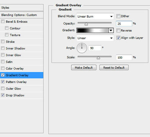Enable the Reverse gradient checkbox
The height and width of the screenshot is (137, 150).
[x=118, y=30]
